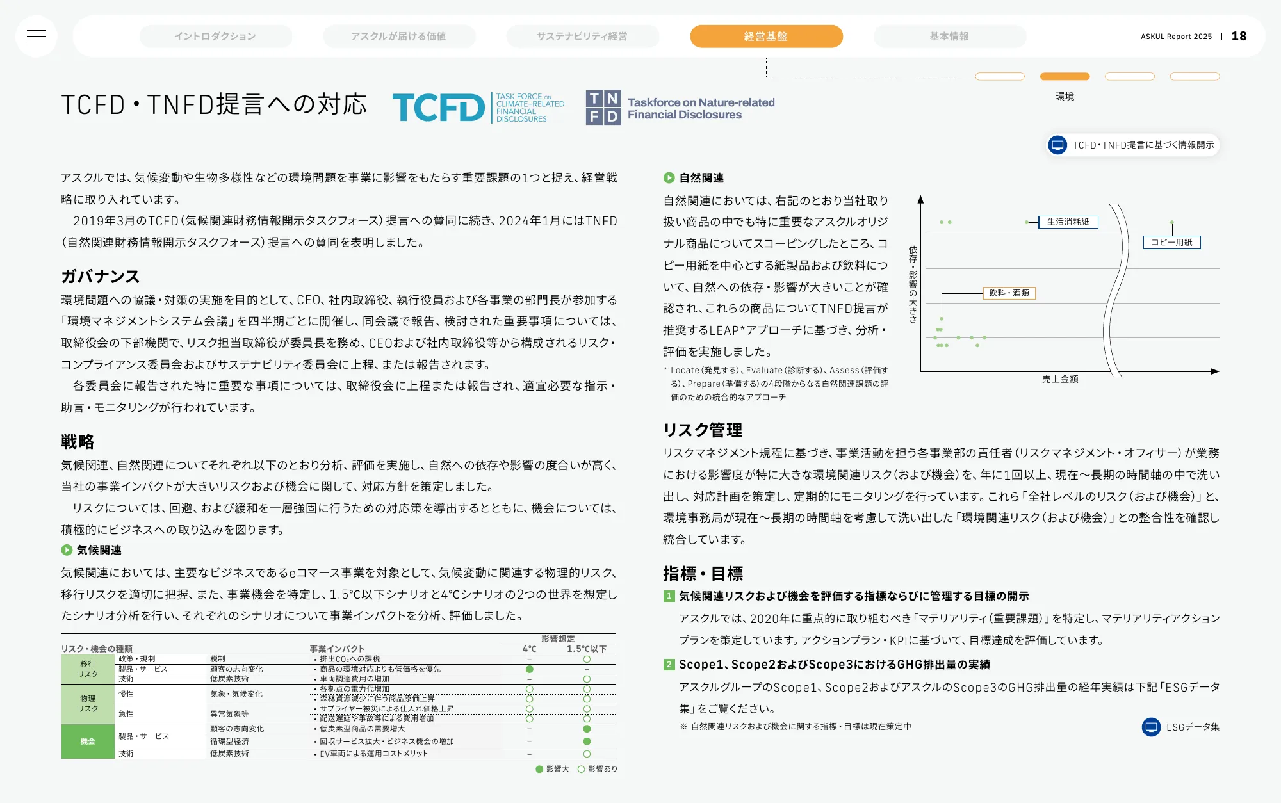Click filled dot in 回収サービス拡大 row
This screenshot has width=1281, height=803.
tap(587, 742)
